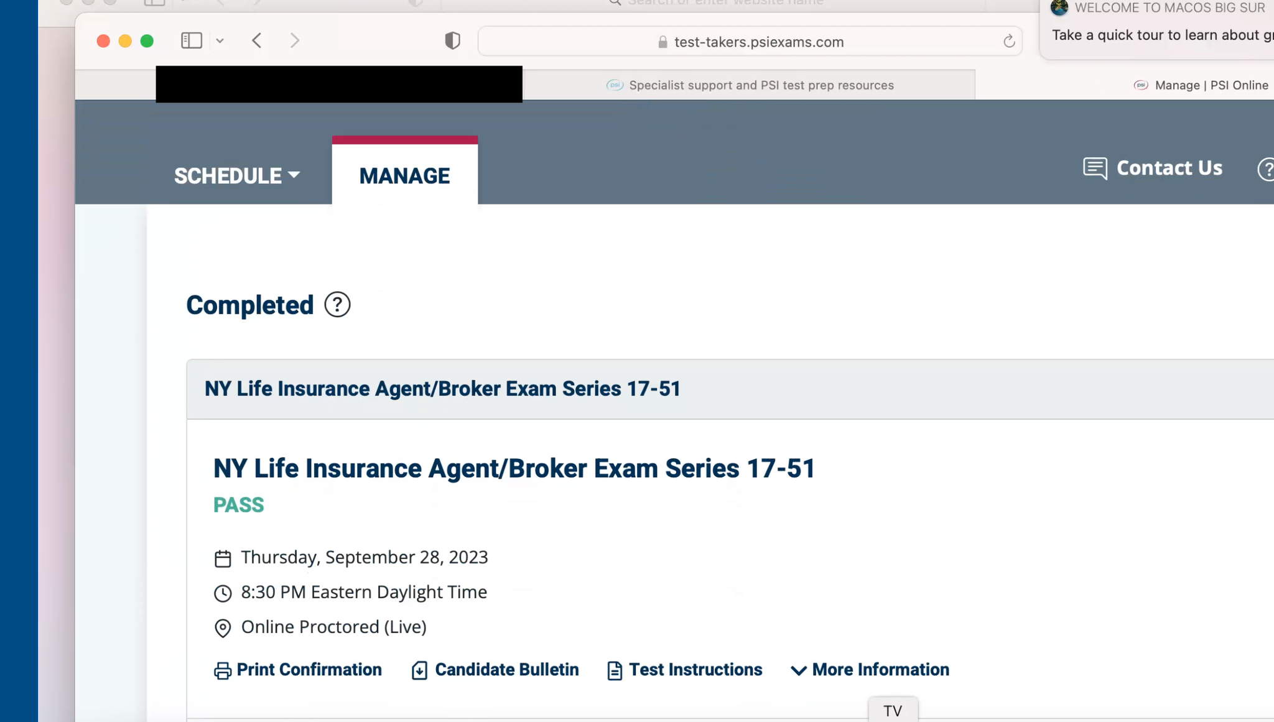Click the calendar date icon
Viewport: 1274px width, 722px height.
tap(222, 557)
